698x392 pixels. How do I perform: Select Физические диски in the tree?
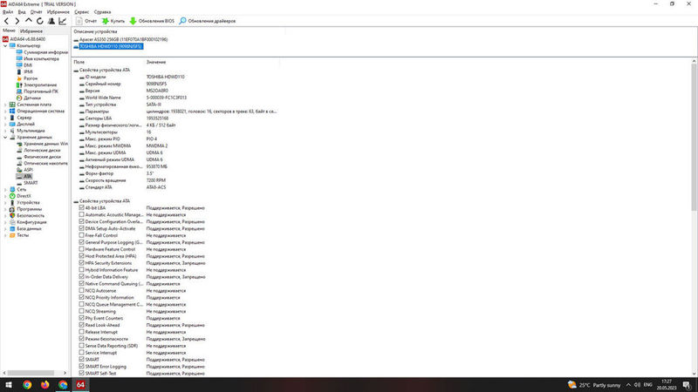coord(42,157)
